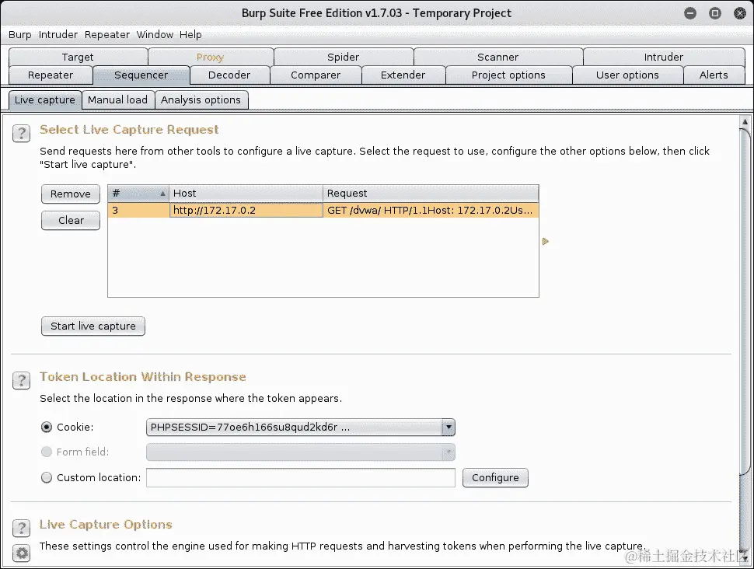
Task: Switch to the Proxy tab
Action: 210,57
